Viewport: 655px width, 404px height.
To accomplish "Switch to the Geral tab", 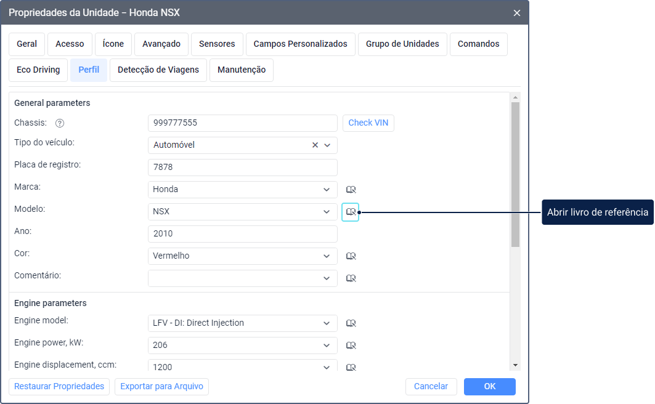I will pos(26,44).
